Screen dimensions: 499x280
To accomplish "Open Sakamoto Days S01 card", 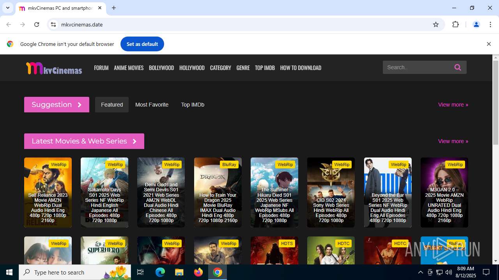I will 104,192.
